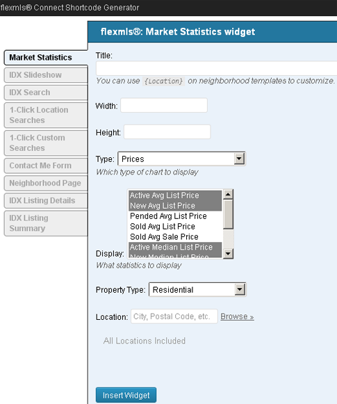Open the Contact Me Form tab
Image resolution: width=337 pixels, height=404 pixels.
tap(46, 165)
